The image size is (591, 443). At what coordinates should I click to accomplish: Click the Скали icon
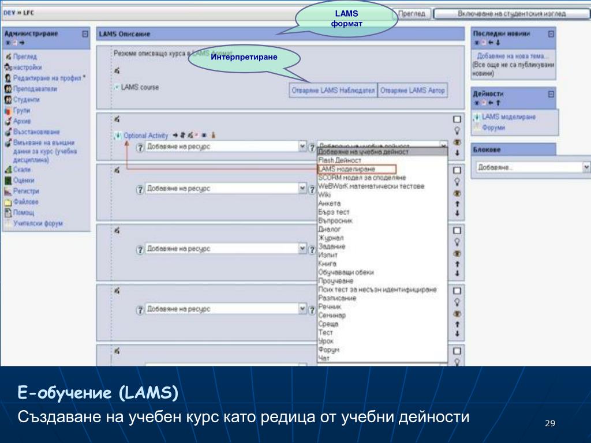(8, 170)
